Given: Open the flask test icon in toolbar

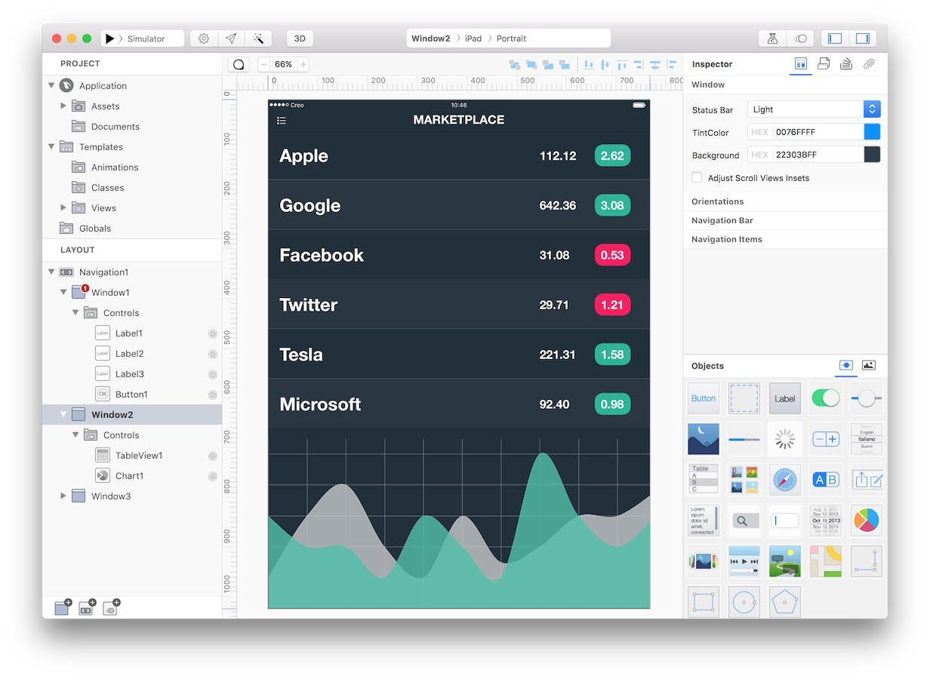Looking at the screenshot, I should [x=772, y=38].
